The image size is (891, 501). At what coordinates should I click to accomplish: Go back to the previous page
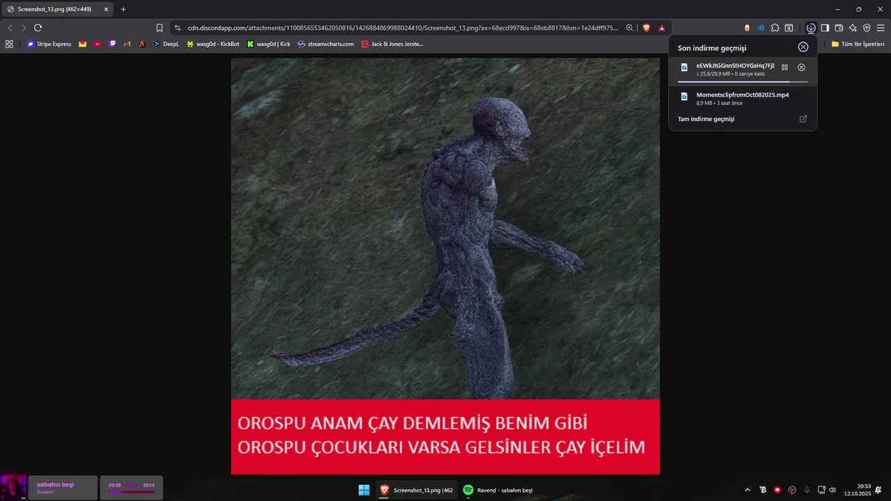[x=10, y=28]
